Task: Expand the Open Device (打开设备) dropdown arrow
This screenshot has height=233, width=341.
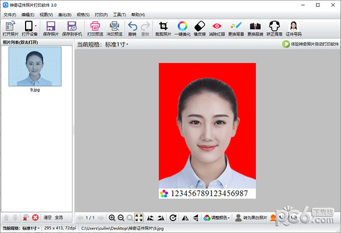Action: click(x=36, y=26)
